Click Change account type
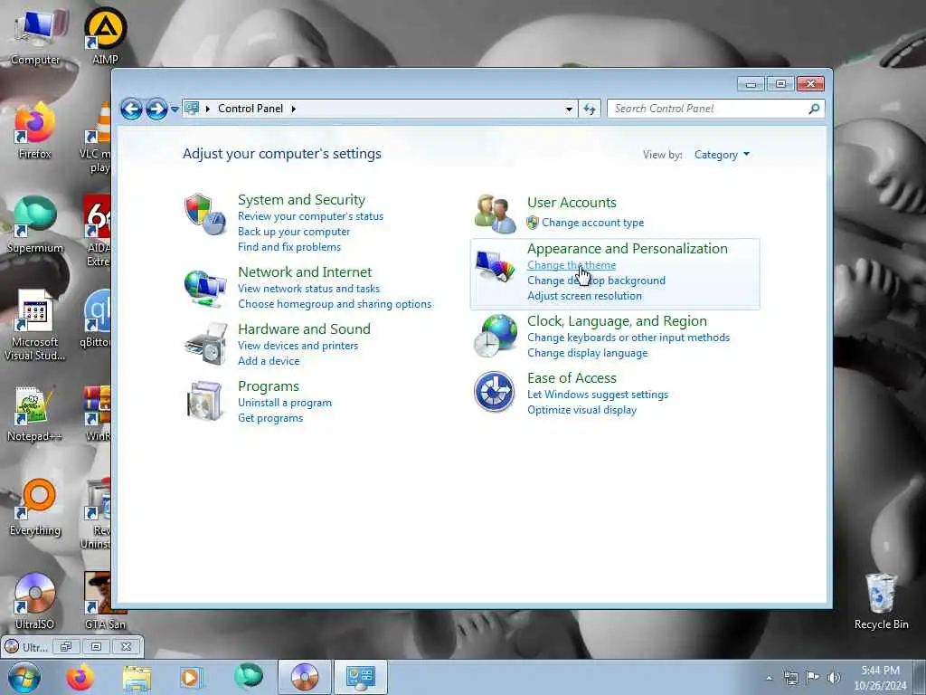 tap(593, 223)
